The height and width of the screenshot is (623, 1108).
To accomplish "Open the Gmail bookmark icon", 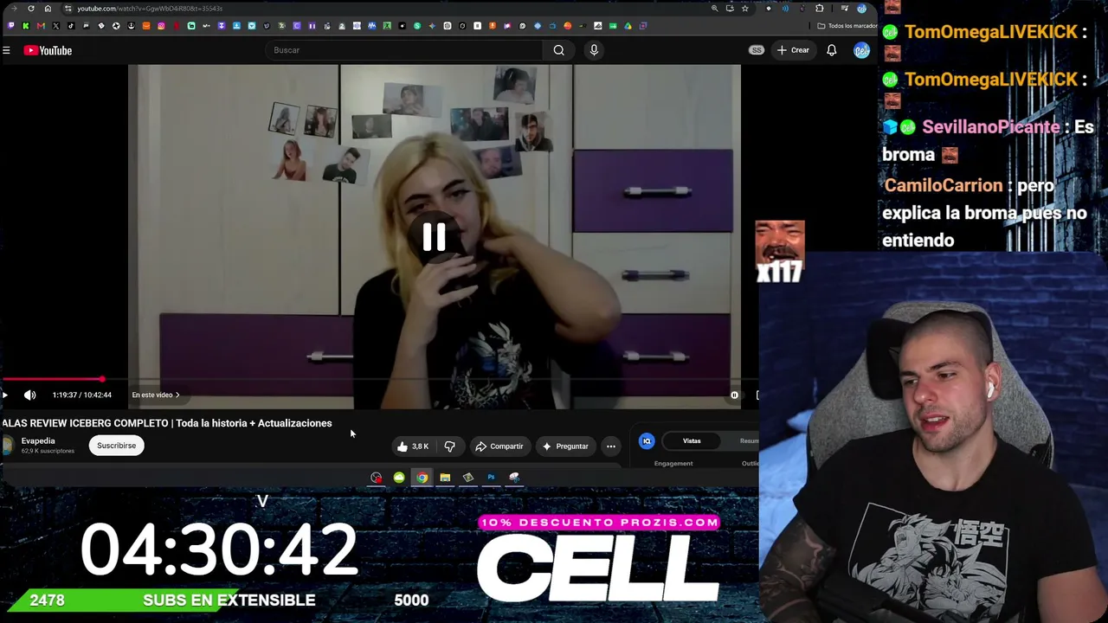I will coord(41,26).
